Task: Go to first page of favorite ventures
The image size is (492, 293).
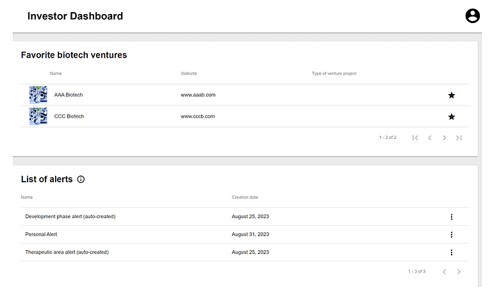Action: (x=415, y=138)
